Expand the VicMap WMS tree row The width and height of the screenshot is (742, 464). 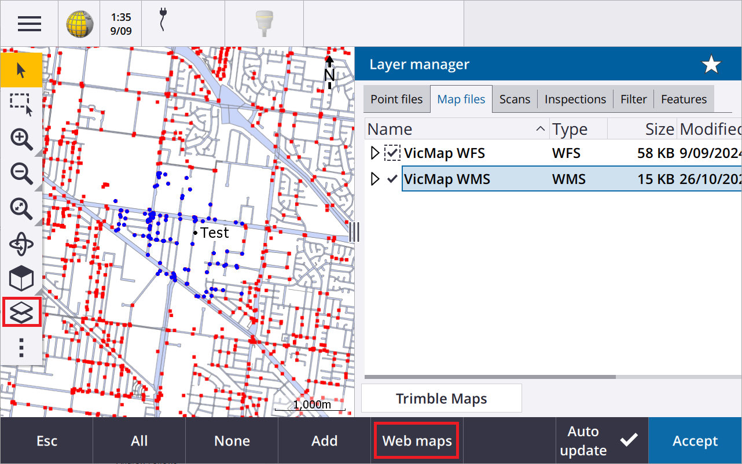375,179
